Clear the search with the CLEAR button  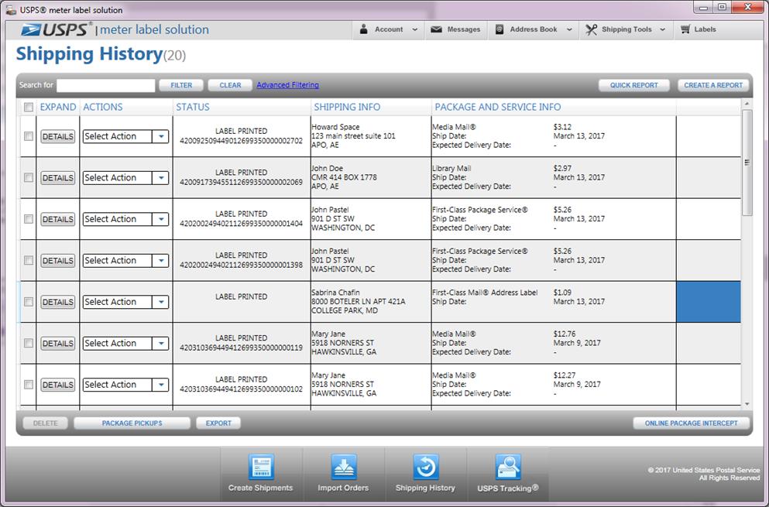coord(230,85)
